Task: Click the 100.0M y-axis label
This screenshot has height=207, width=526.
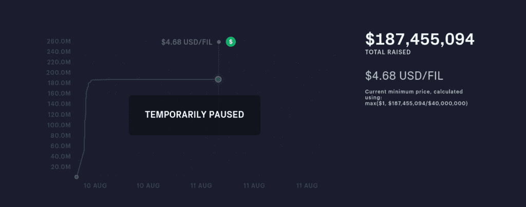Action: (59, 125)
